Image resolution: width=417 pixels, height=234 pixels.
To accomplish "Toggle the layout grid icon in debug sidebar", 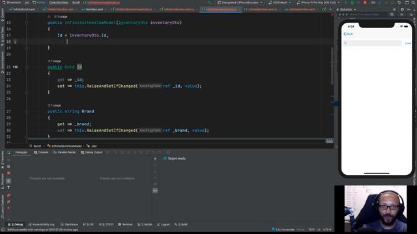I will (x=8, y=181).
